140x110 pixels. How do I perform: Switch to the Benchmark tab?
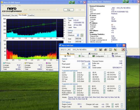click(6, 15)
